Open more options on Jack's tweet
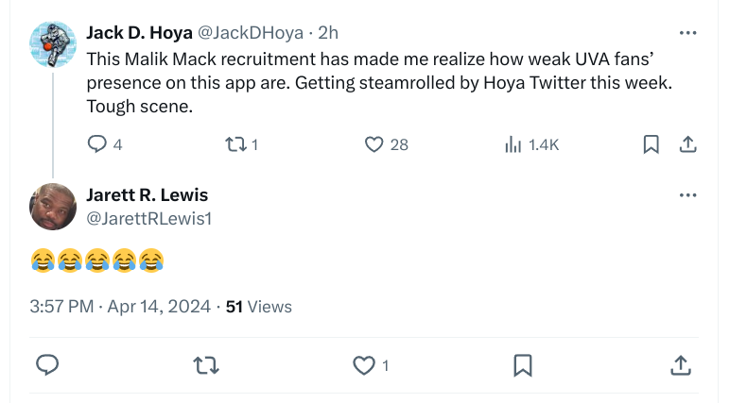 (x=688, y=33)
